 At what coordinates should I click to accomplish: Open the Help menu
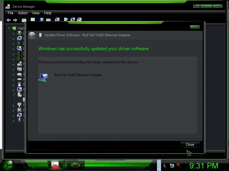coord(48,13)
